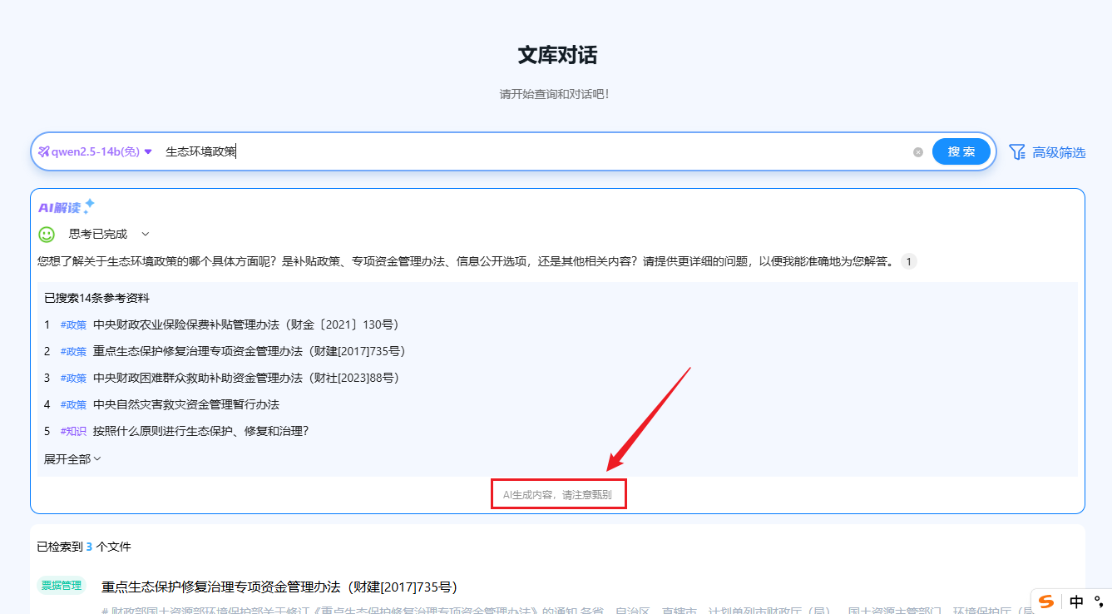
Task: Click the AI解读 sparkle logo
Action: [x=67, y=206]
